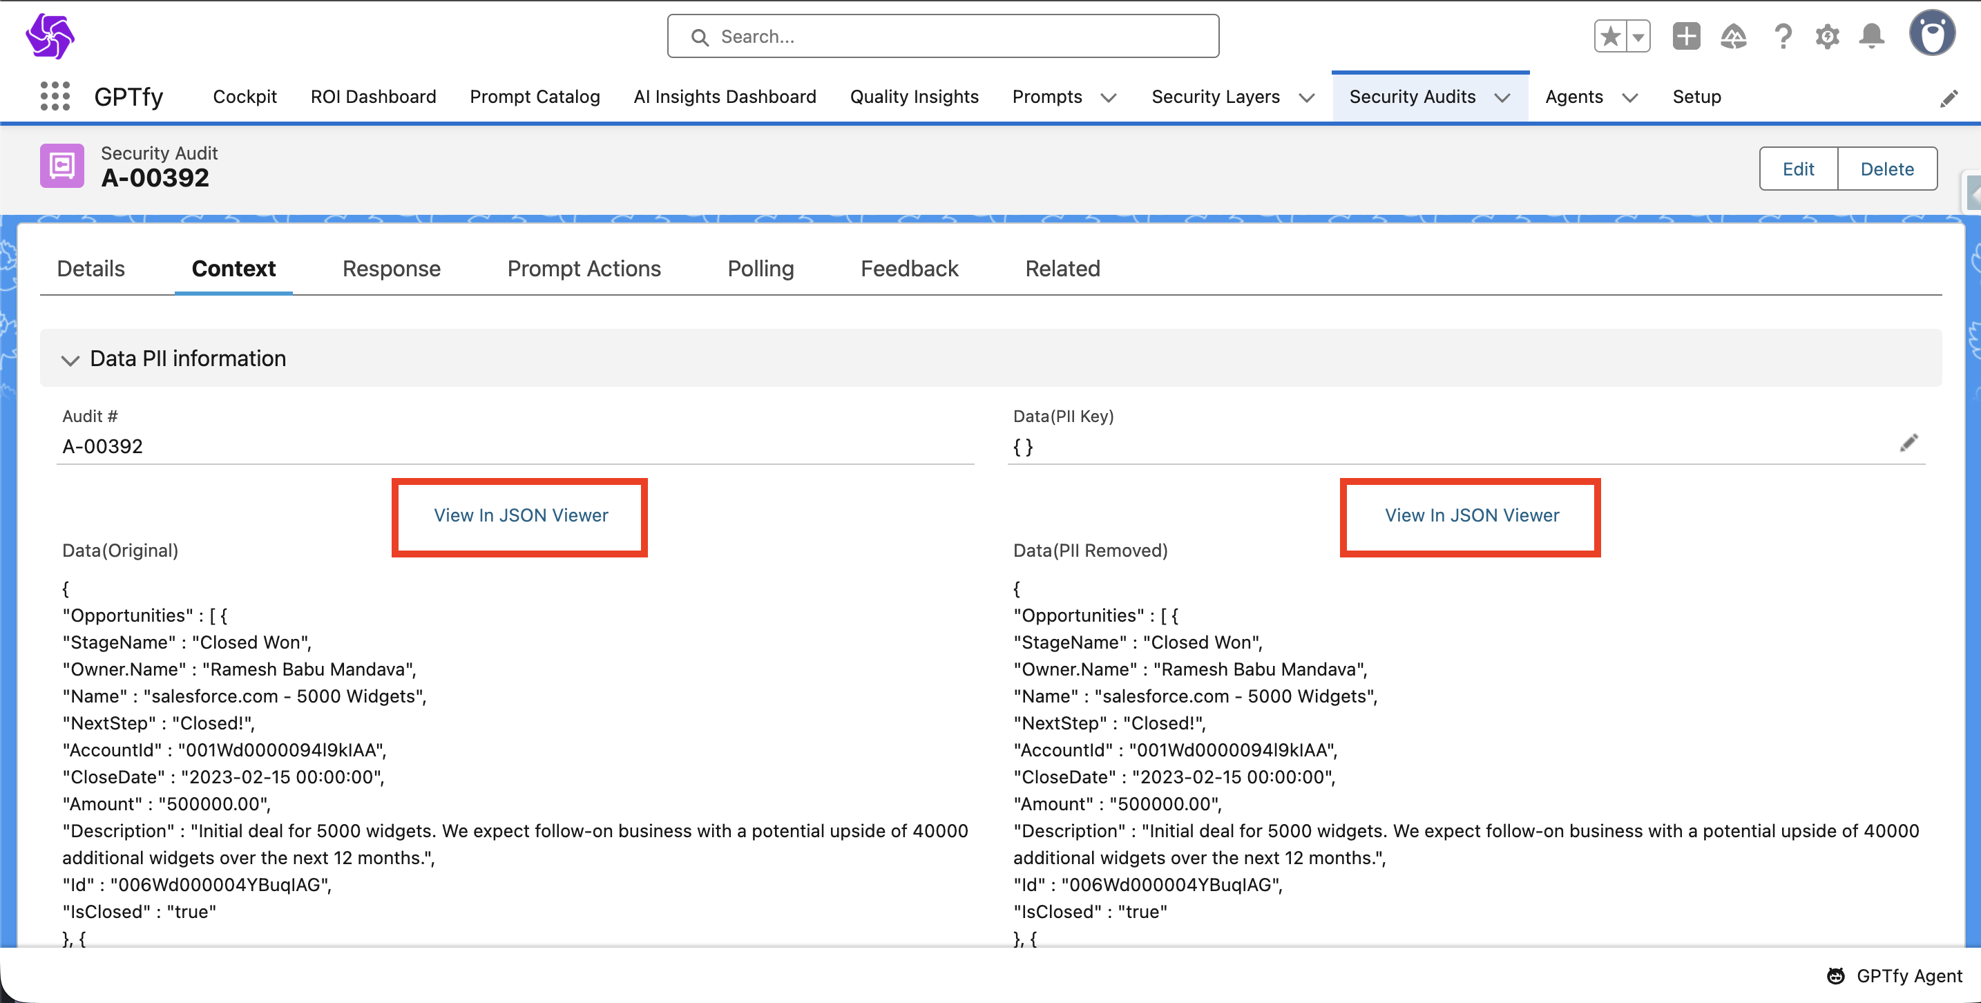
Task: Collapse the Data PII information section
Action: pyautogui.click(x=70, y=359)
